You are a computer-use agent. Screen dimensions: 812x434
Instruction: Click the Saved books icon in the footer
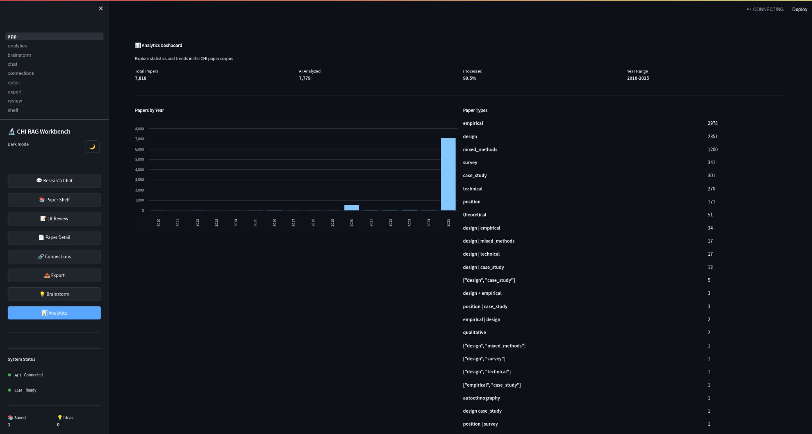tap(10, 417)
